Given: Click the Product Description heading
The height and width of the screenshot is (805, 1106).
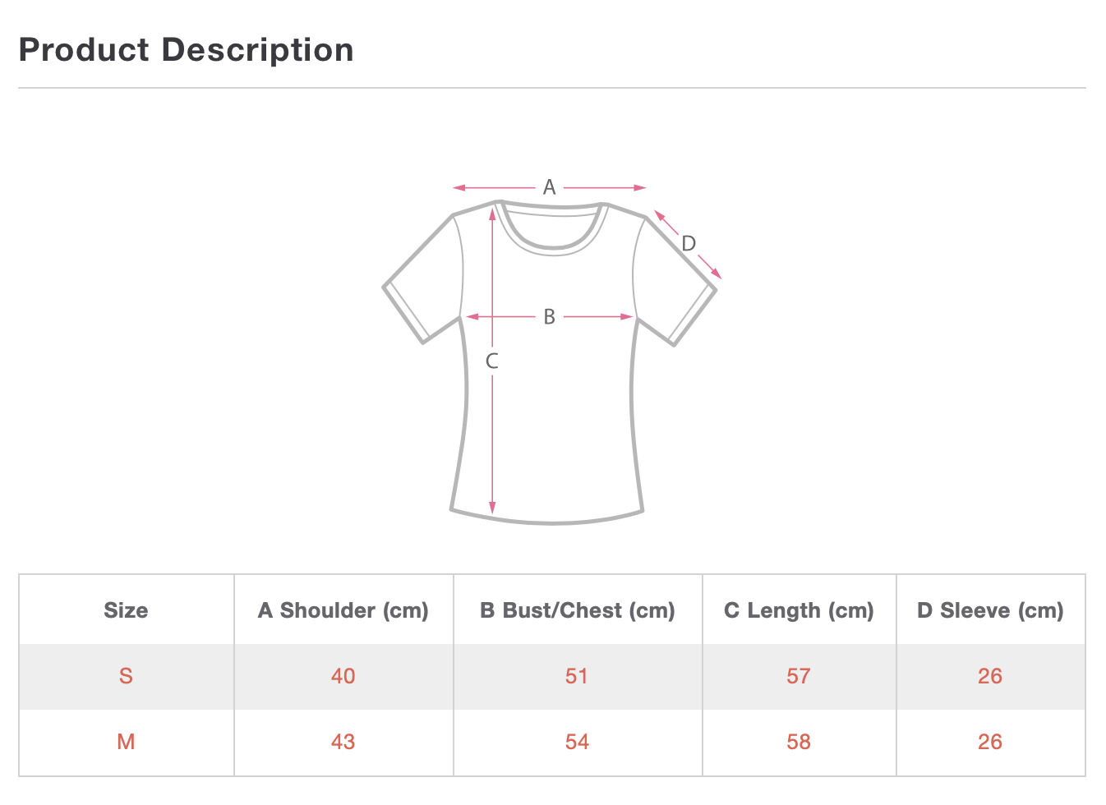Looking at the screenshot, I should pos(187,50).
